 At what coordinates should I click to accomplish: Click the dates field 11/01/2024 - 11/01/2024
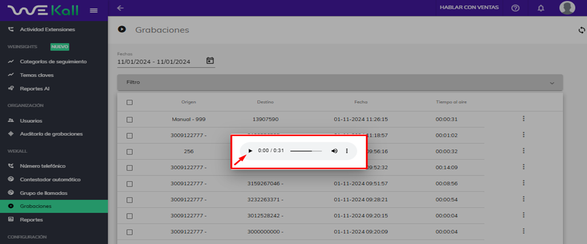click(154, 61)
